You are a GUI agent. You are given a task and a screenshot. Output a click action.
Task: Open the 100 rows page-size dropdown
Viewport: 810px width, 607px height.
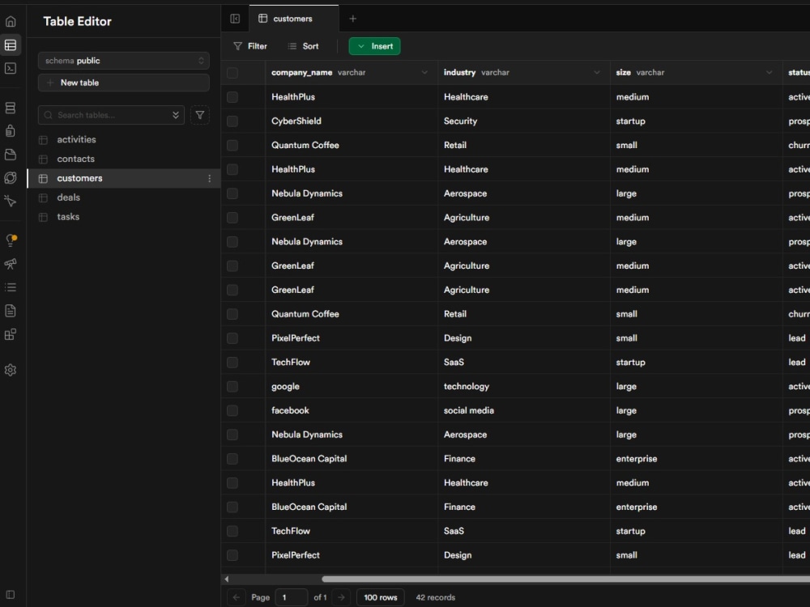pyautogui.click(x=380, y=597)
